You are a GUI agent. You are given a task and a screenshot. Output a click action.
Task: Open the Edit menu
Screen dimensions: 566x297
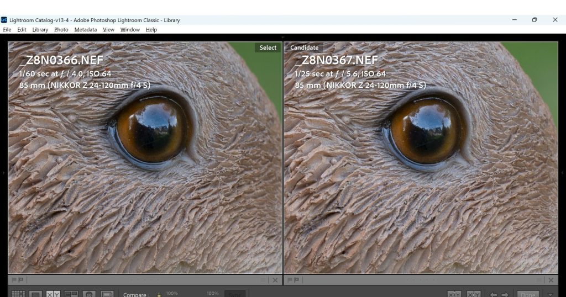[22, 30]
